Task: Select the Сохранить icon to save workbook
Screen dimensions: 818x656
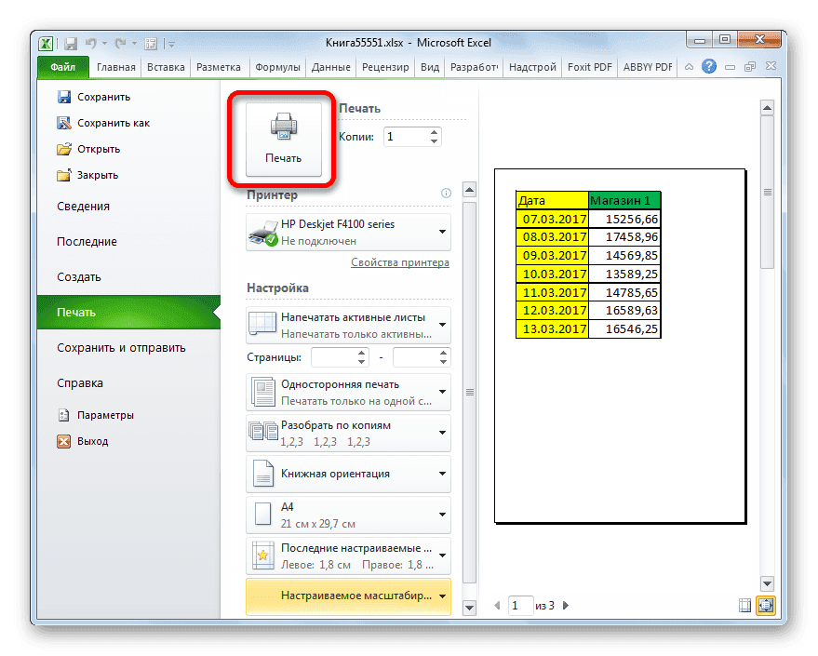Action: tap(65, 96)
